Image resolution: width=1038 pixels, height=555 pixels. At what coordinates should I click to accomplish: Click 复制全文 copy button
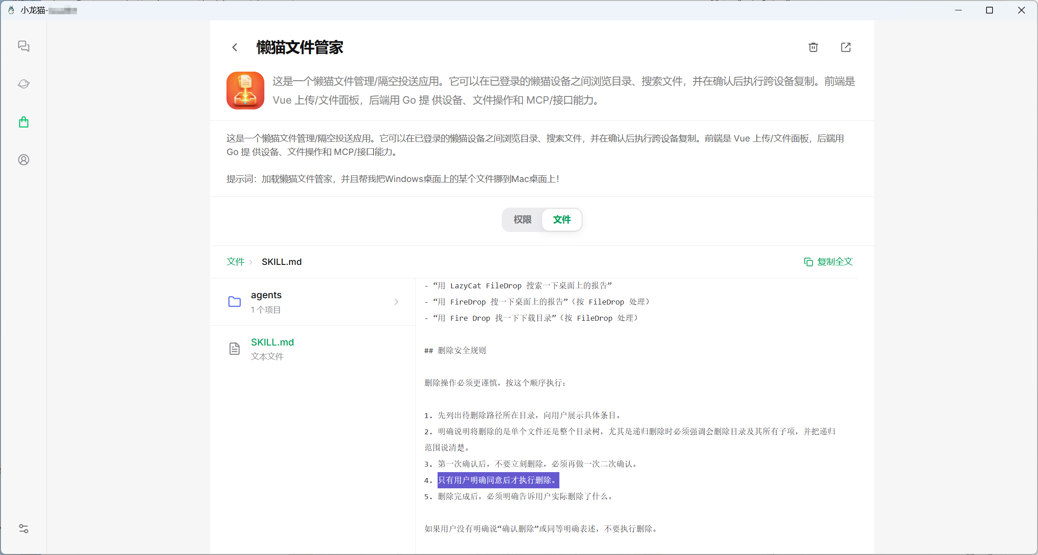tap(828, 262)
